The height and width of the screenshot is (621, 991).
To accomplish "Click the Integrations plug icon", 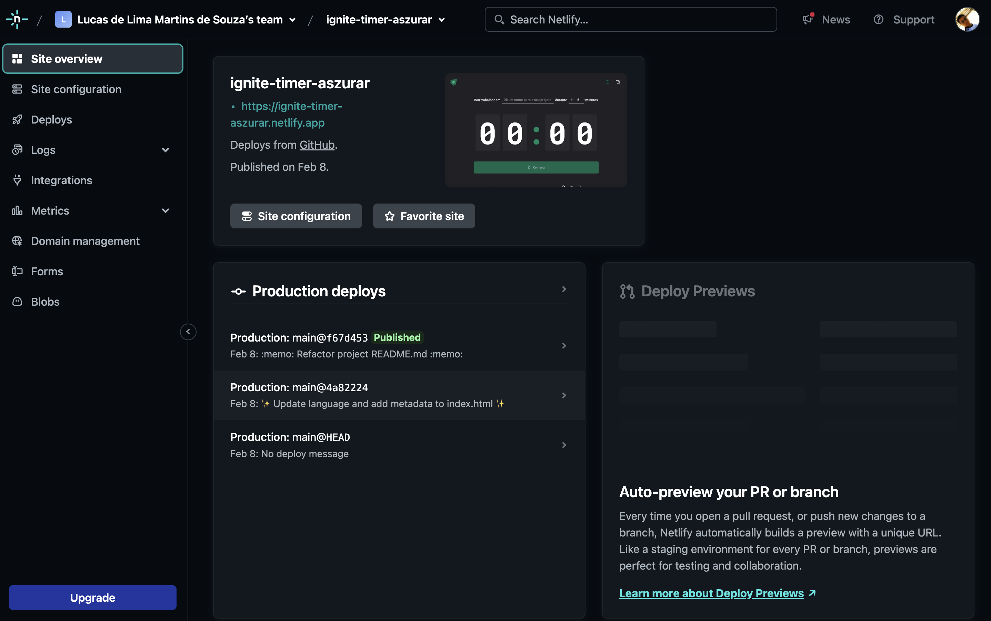I will point(17,180).
